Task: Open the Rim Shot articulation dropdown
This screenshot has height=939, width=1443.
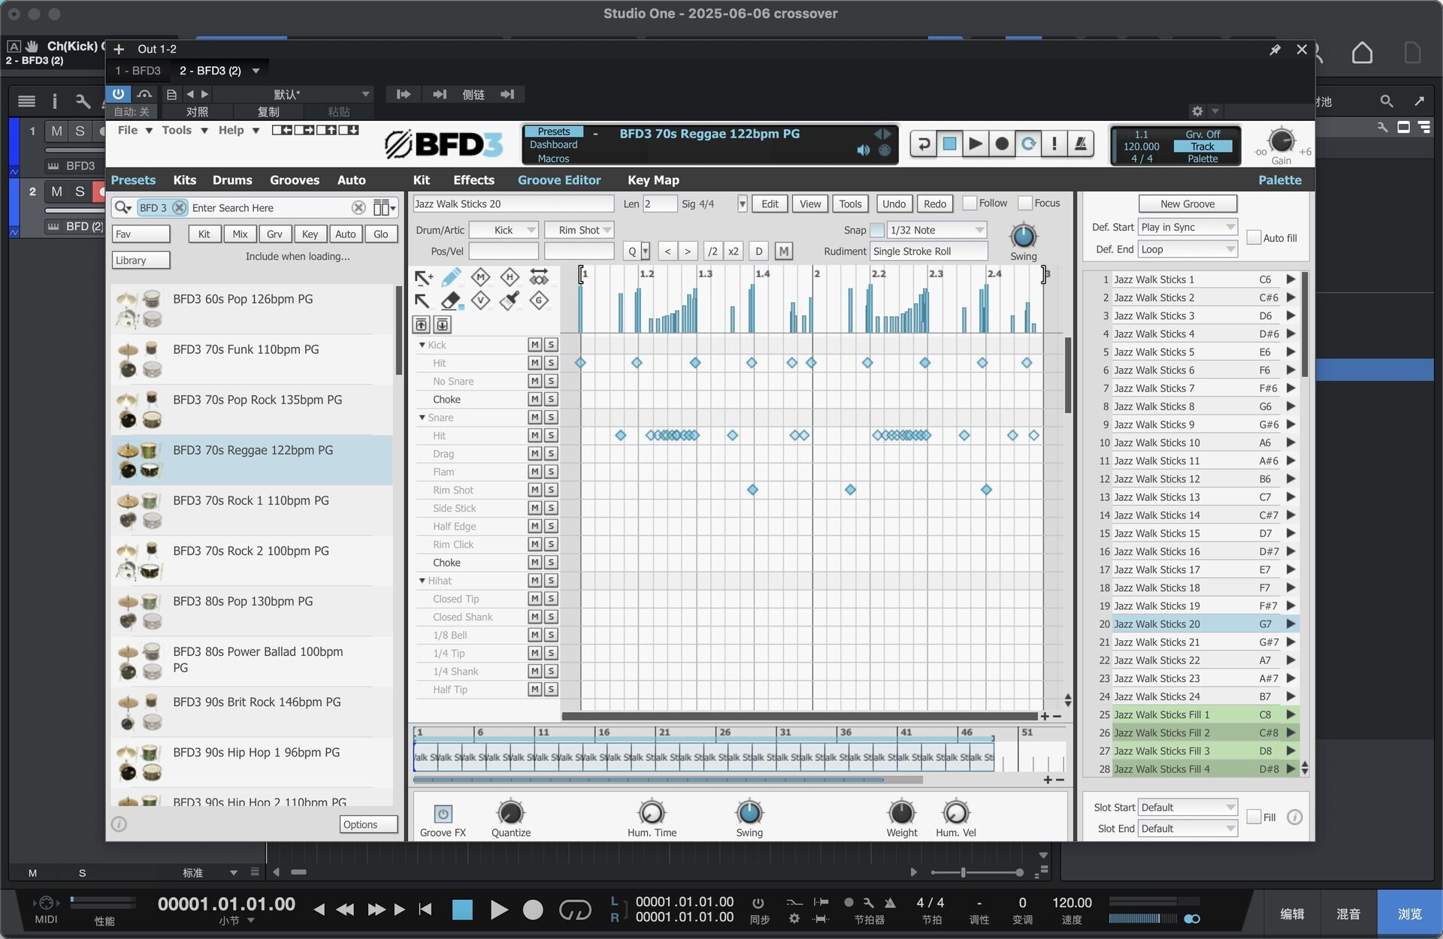Action: (x=579, y=230)
